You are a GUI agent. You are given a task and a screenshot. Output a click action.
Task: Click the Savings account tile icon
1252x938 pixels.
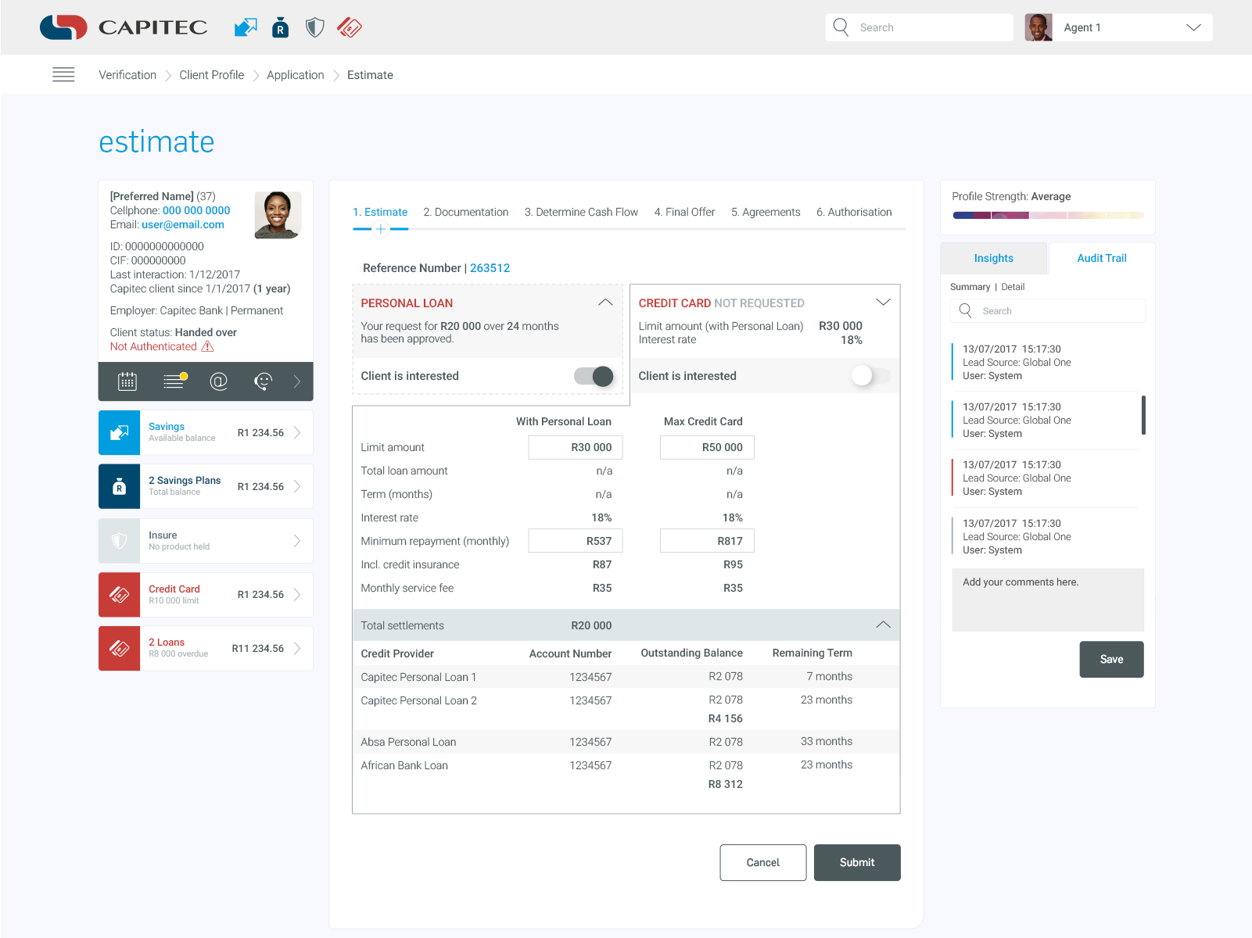[119, 432]
